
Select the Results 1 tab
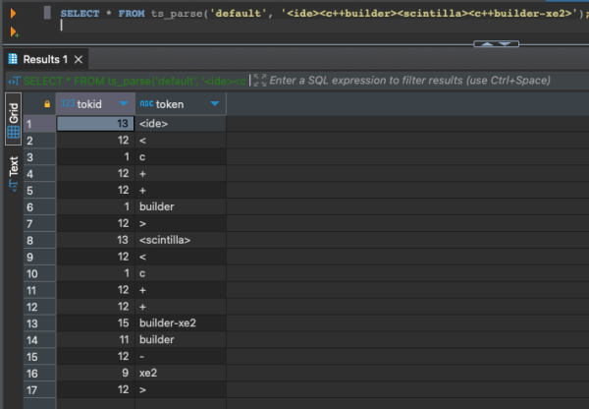(44, 59)
